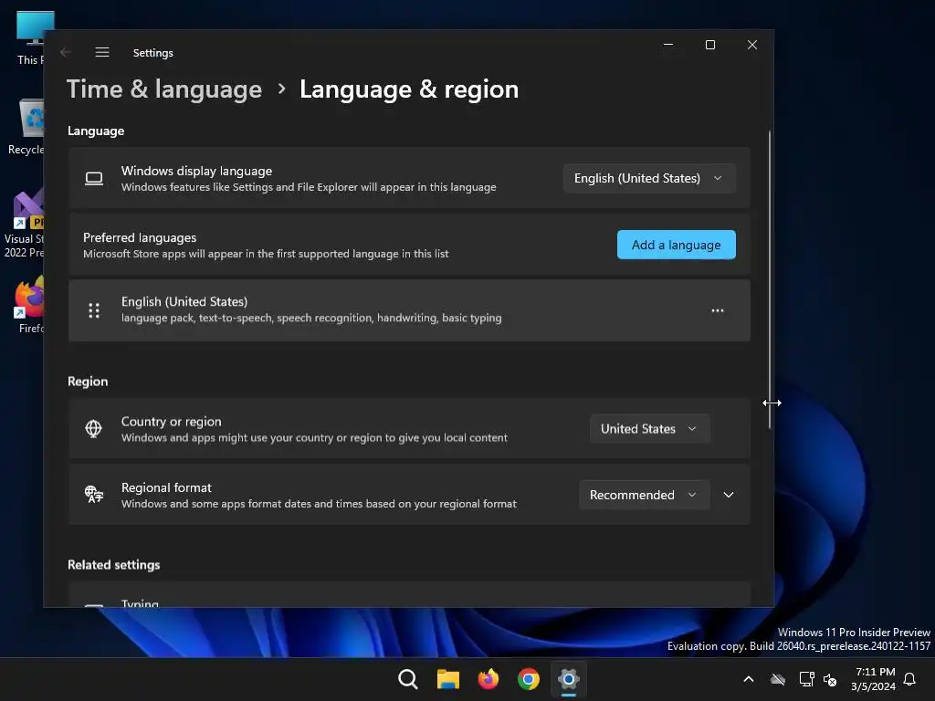Open the Settings hamburger navigation menu
Viewport: 935px width, 701px height.
point(102,52)
